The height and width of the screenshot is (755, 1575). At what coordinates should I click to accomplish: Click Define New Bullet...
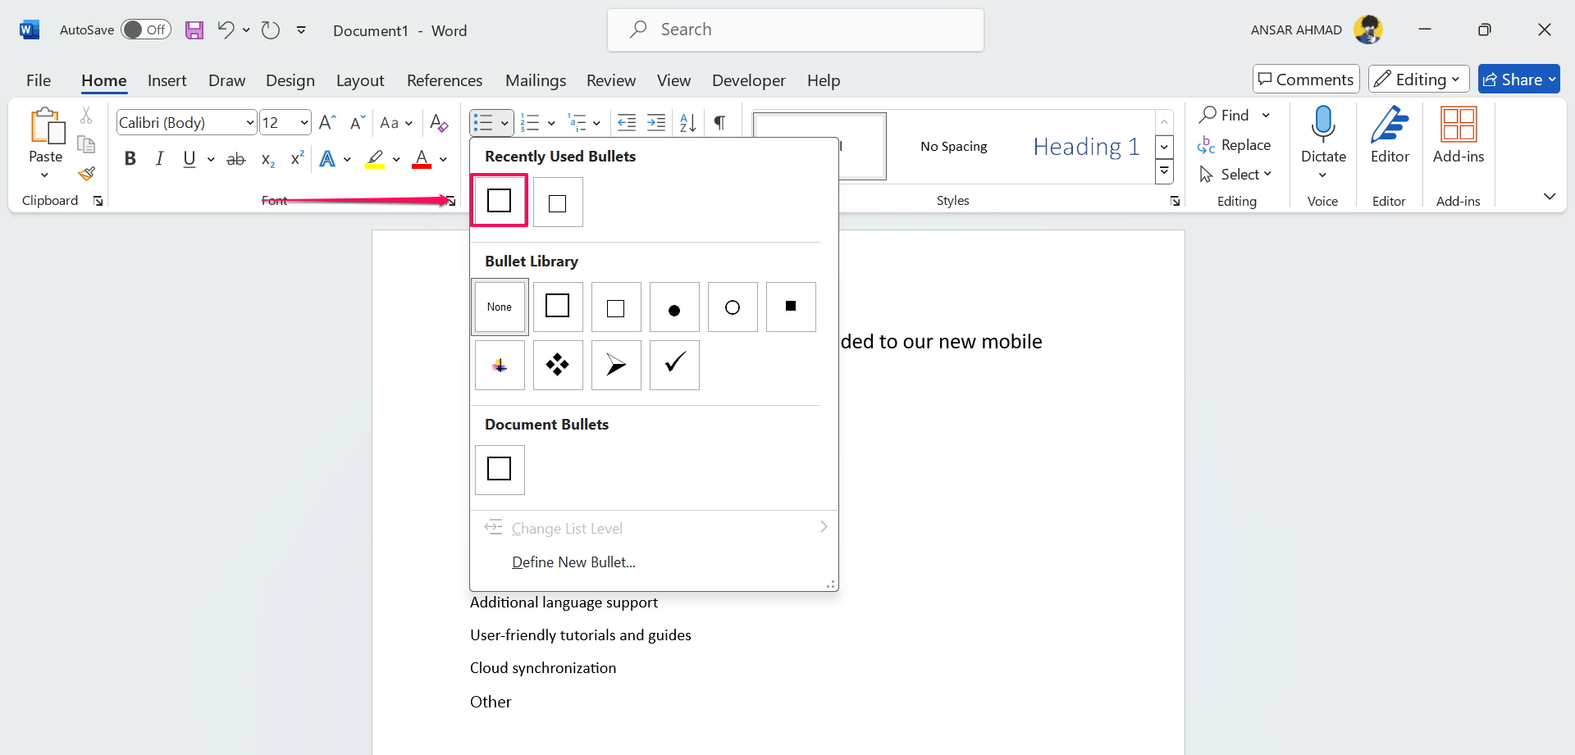(x=573, y=562)
